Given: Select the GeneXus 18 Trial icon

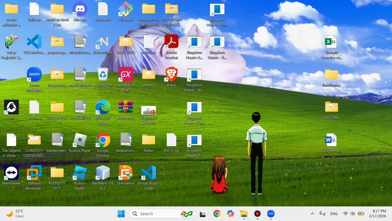Looking at the screenshot, I should pos(126,80).
